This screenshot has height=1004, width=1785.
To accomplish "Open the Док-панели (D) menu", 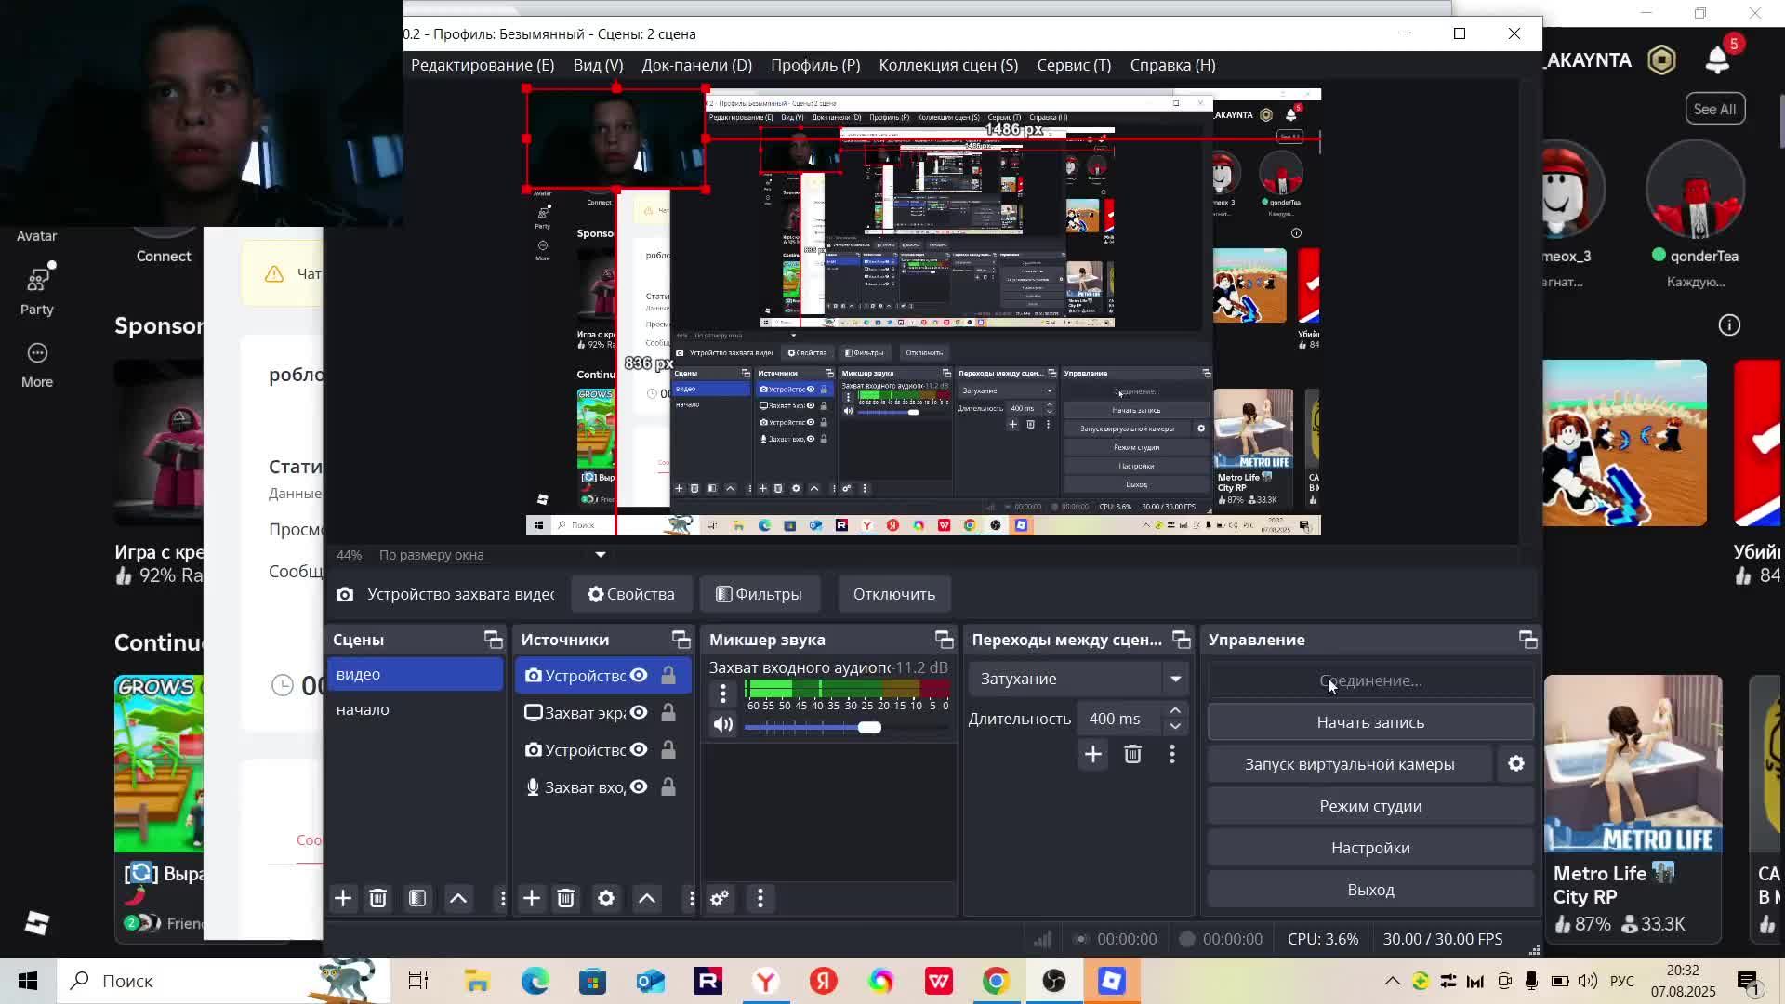I will pos(696,65).
